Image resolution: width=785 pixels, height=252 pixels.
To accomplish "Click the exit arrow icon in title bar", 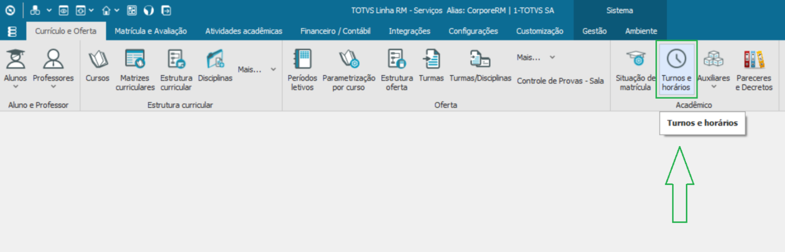I will pos(166,10).
